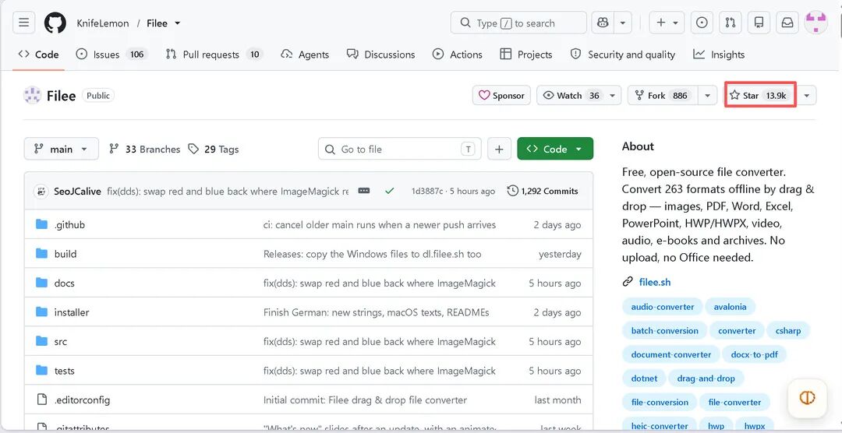Image resolution: width=842 pixels, height=433 pixels.
Task: Open the Star lists dropdown arrow
Action: pos(807,96)
